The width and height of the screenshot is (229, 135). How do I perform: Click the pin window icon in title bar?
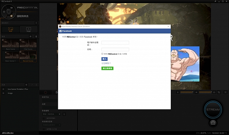tap(215, 1)
